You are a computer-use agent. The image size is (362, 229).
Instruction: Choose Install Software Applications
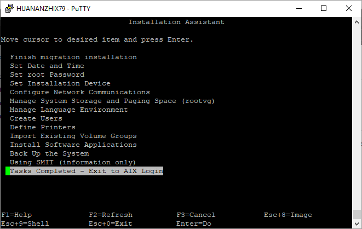[x=73, y=145]
